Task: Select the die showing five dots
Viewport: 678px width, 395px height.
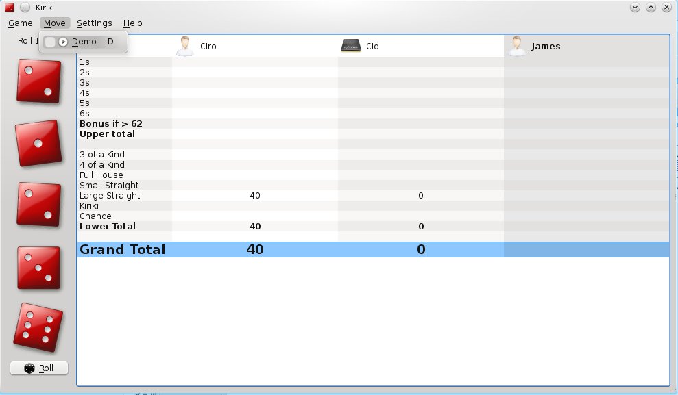Action: click(38, 327)
